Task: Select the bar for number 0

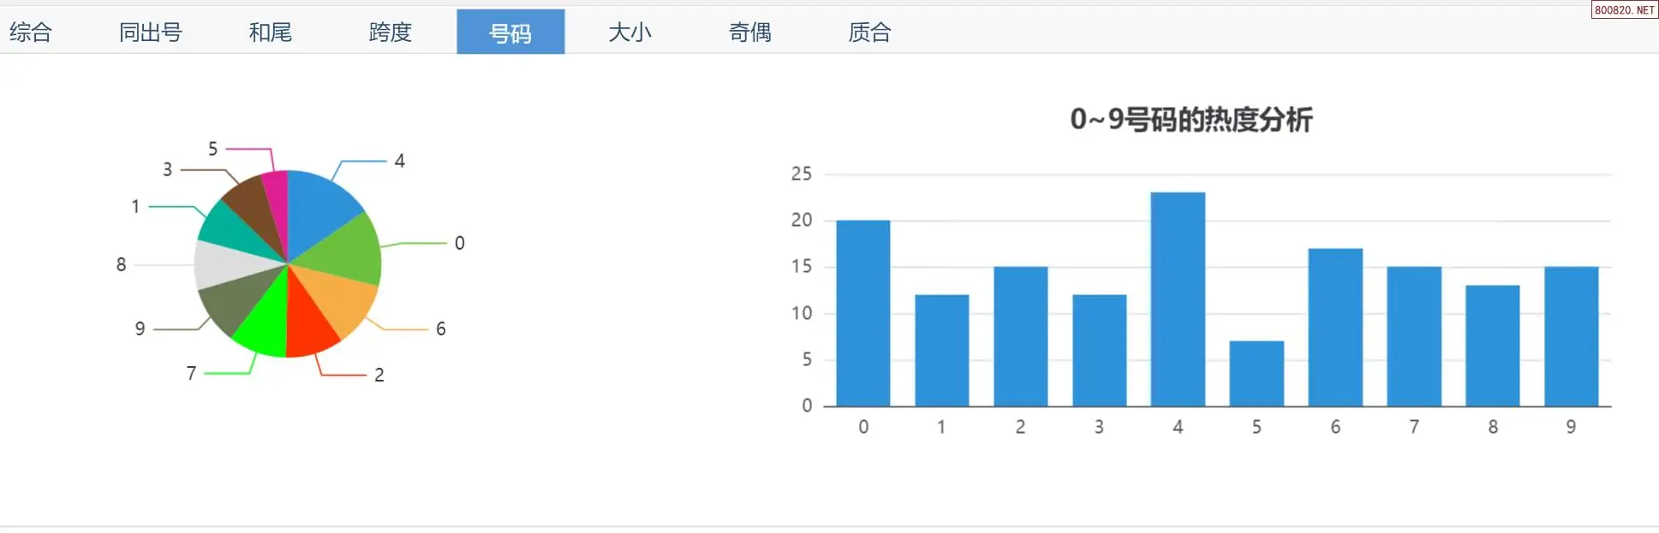Action: (862, 313)
